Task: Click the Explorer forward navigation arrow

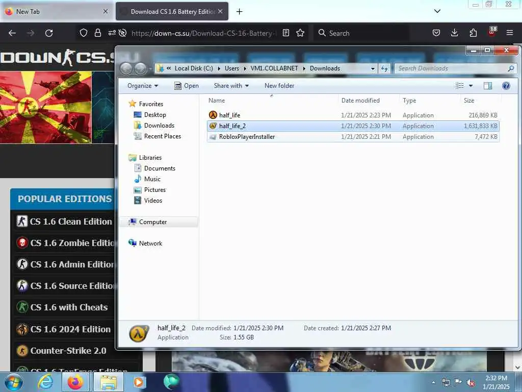Action: click(x=140, y=68)
